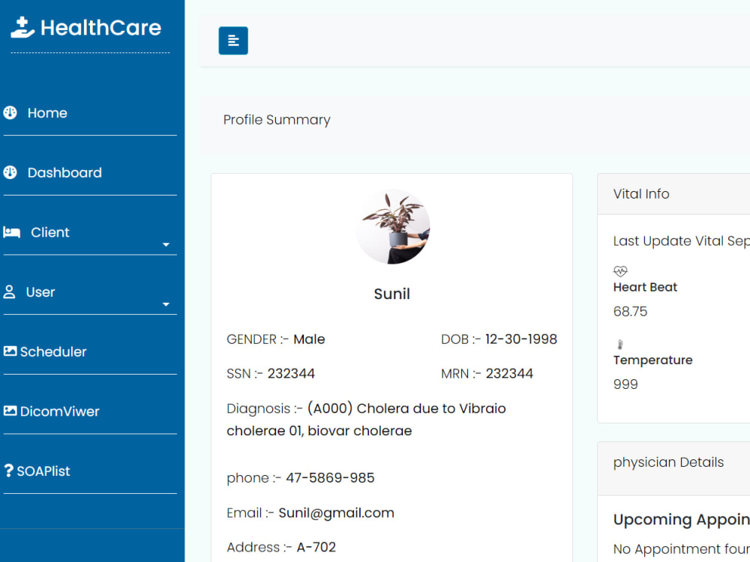The height and width of the screenshot is (562, 750).
Task: Click the Home gauge icon
Action: click(x=10, y=113)
